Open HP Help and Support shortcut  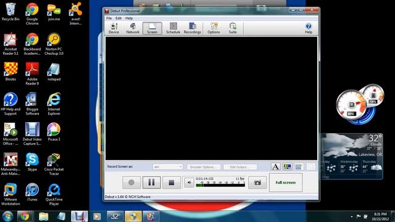tap(10, 104)
